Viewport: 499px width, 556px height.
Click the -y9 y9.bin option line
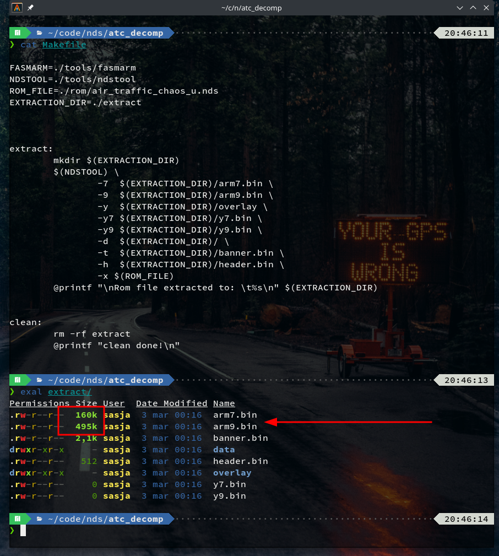(x=180, y=230)
